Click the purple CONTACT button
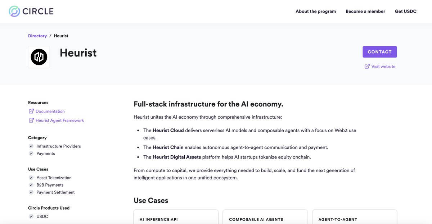 (x=380, y=52)
